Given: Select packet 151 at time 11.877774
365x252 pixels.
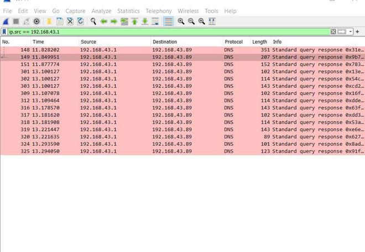Looking at the screenshot, I should 182,64.
